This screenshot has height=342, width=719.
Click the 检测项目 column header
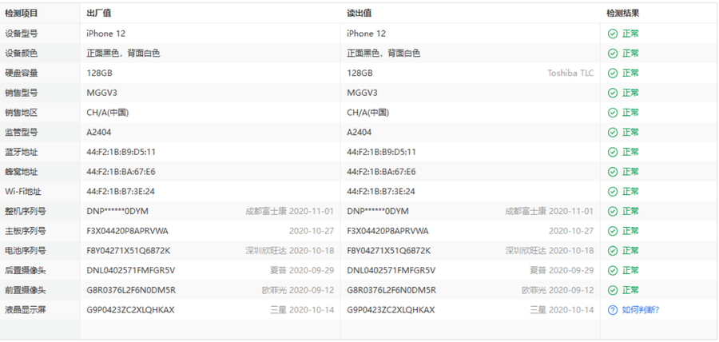point(22,14)
